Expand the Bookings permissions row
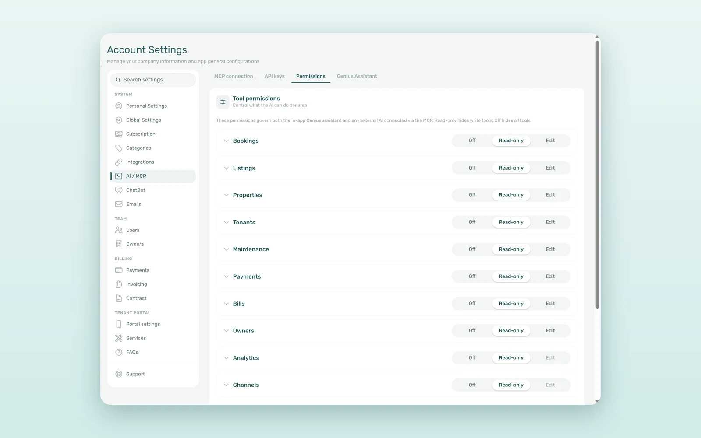 [226, 141]
